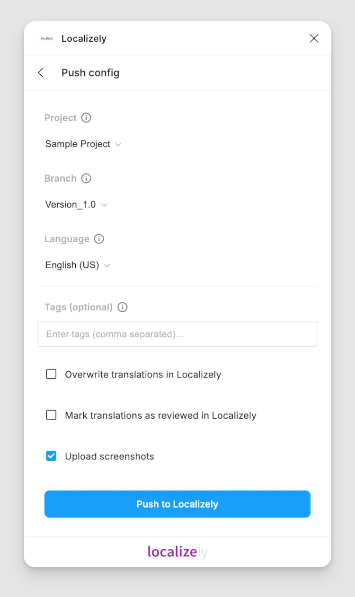Click Push to Localizely button
This screenshot has width=355, height=597.
point(177,504)
